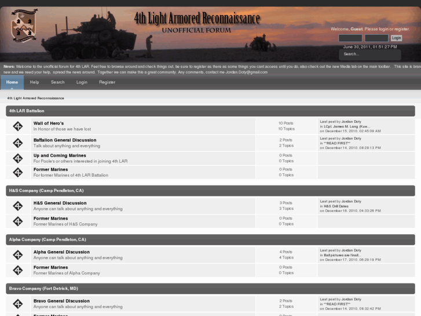Screen dimensions: 421x316
Task: Open the Register menu item
Action: (x=107, y=82)
